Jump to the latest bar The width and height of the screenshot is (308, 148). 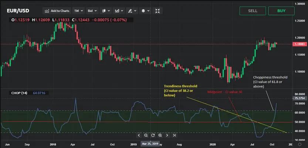(174, 135)
